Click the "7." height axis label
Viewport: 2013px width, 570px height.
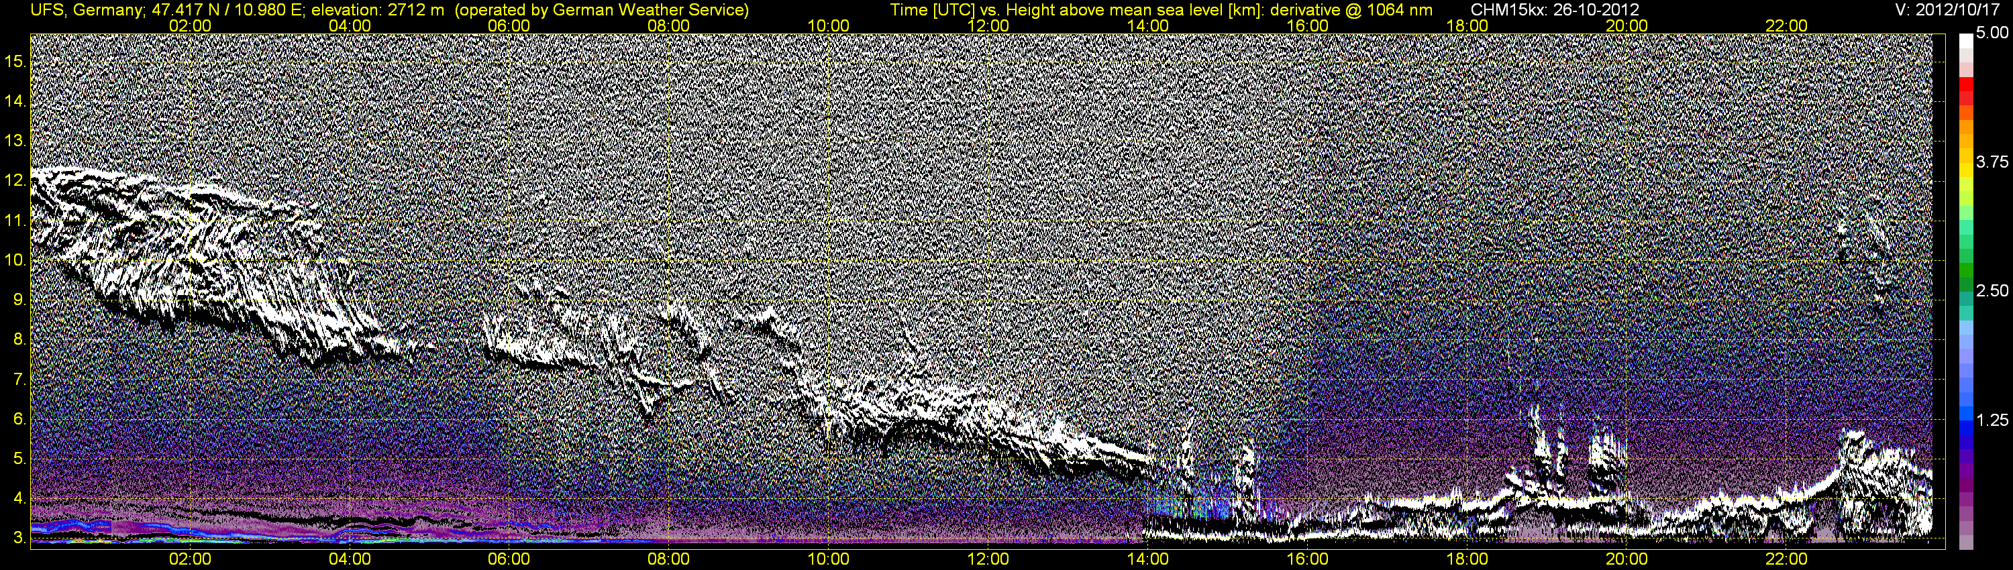click(19, 380)
